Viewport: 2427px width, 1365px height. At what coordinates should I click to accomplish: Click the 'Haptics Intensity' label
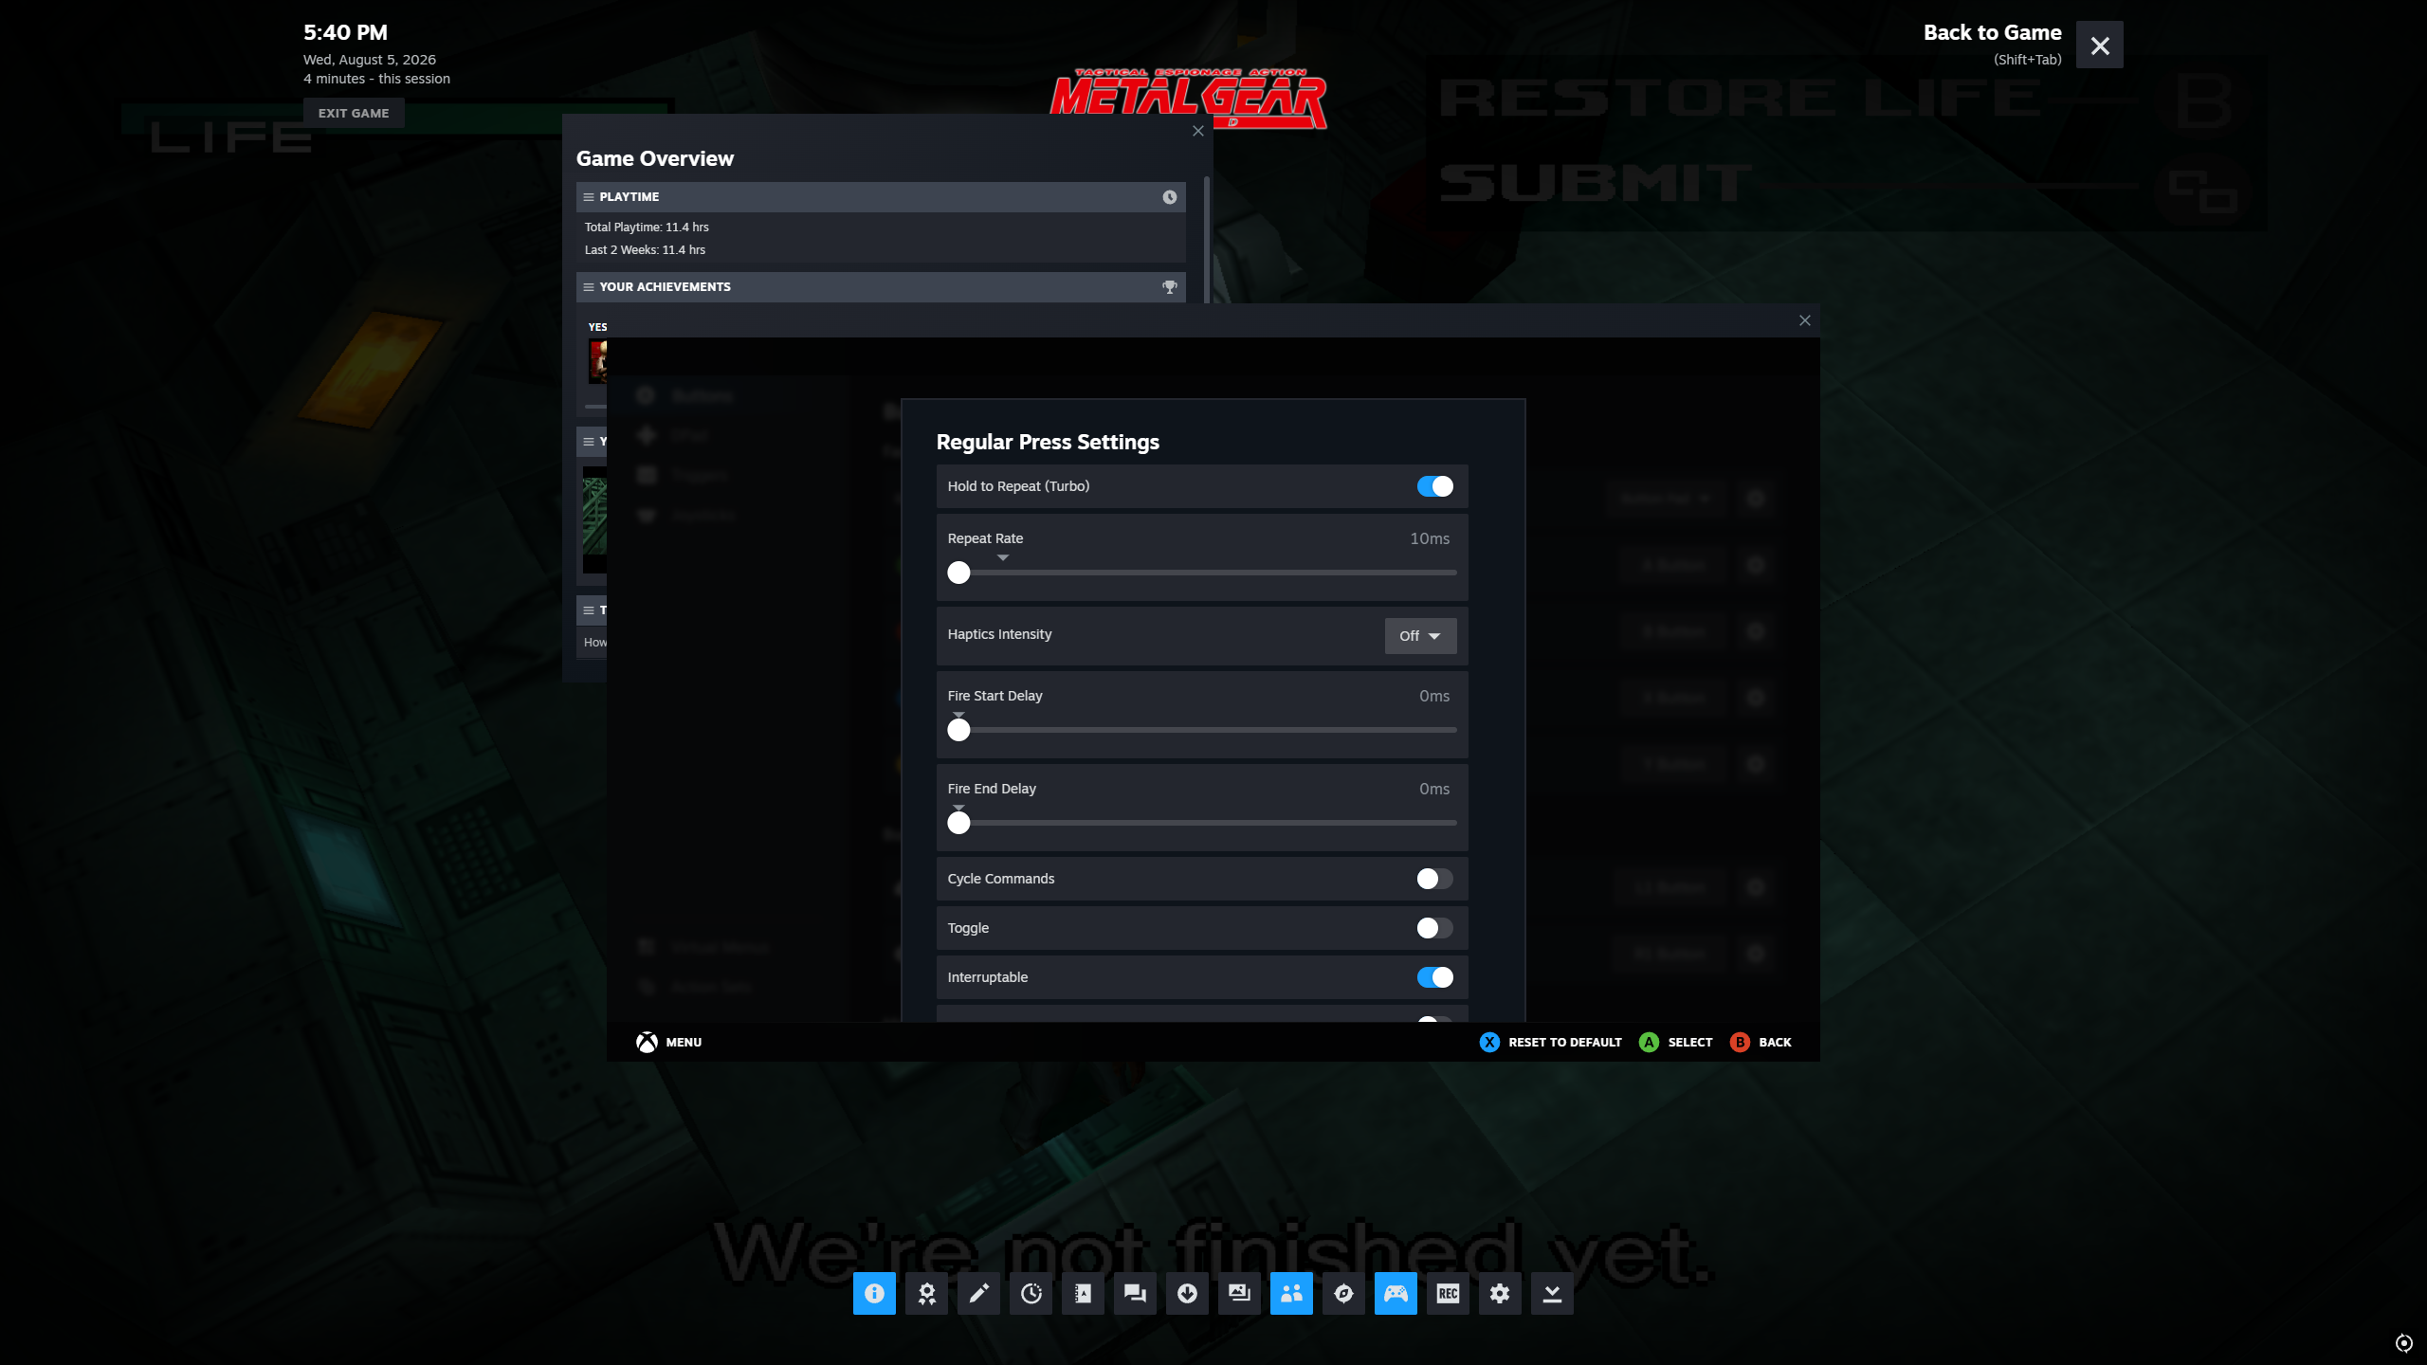click(999, 634)
